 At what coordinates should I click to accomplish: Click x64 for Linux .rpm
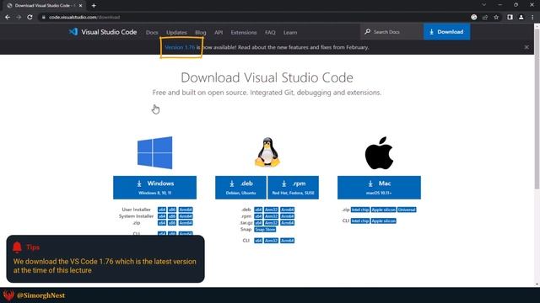258,216
